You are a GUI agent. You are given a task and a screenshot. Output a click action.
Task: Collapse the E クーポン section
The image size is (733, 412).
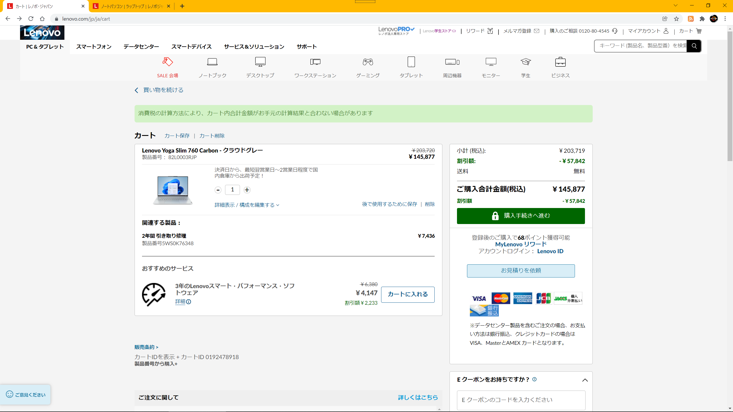[585, 380]
